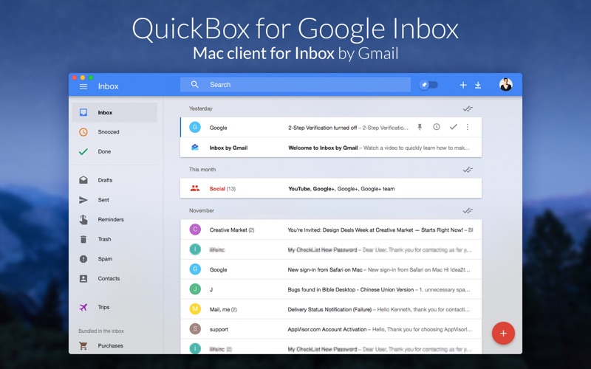The image size is (591, 369).
Task: Click the Yesterday section heading
Action: pos(200,108)
